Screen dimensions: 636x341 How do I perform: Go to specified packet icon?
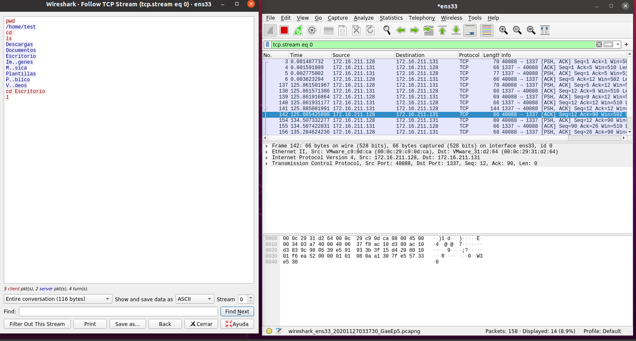pos(428,30)
